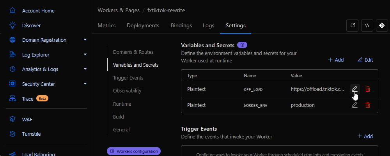Image resolution: width=390 pixels, height=156 pixels.
Task: Go to the Runtime settings section
Action: (122, 104)
